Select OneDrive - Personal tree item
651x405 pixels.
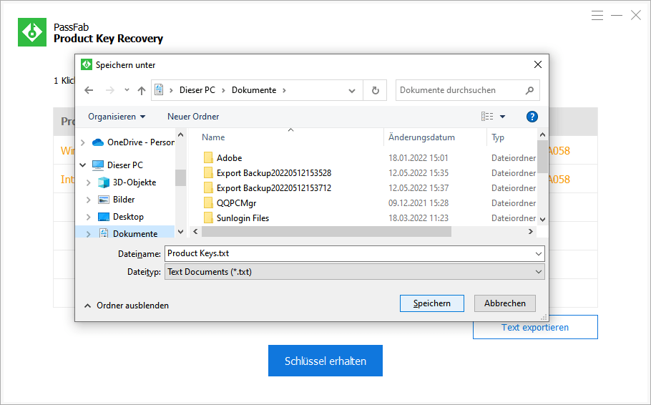pos(141,142)
